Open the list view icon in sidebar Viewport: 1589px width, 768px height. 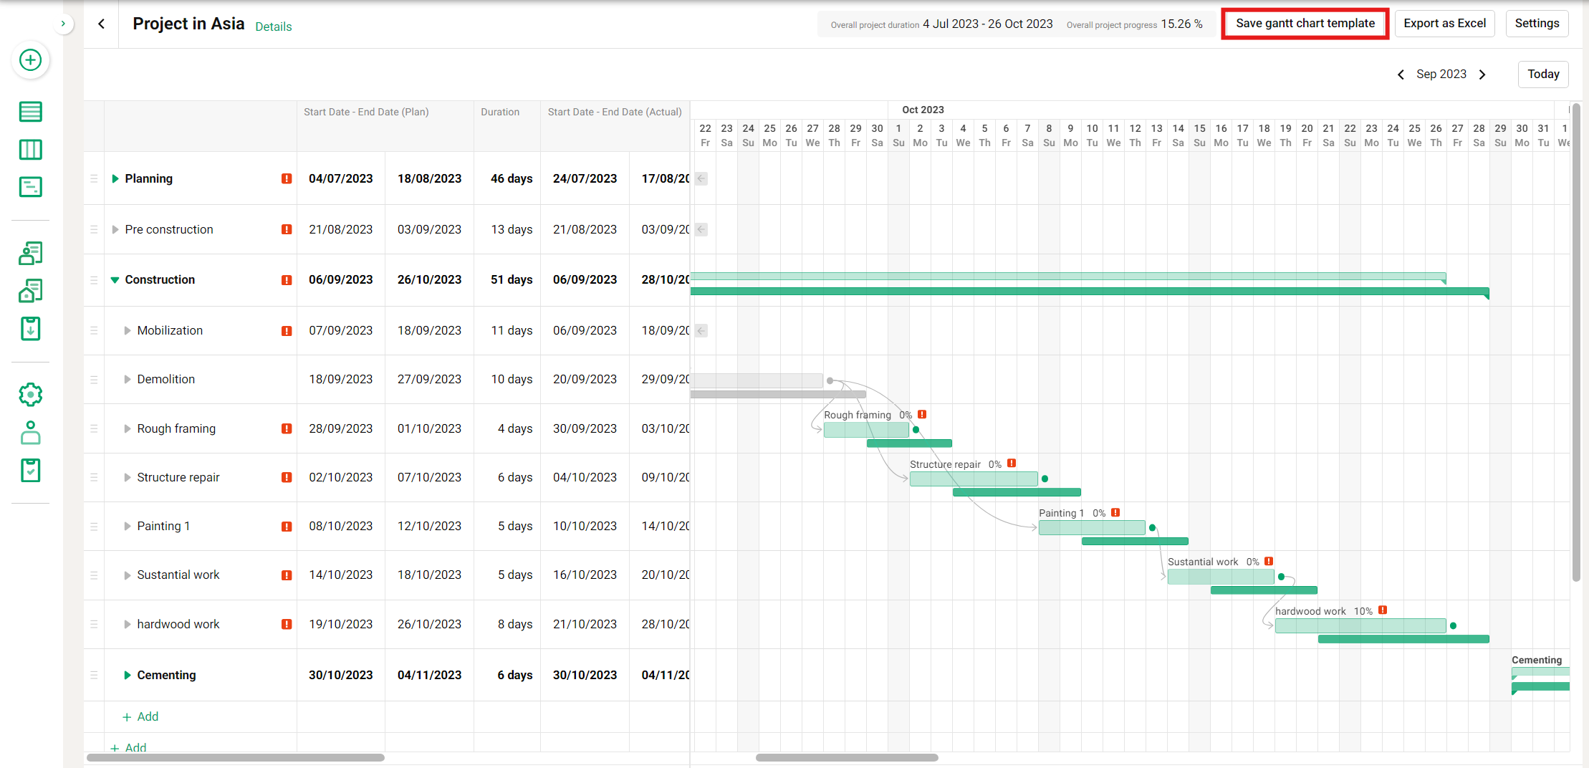click(30, 112)
